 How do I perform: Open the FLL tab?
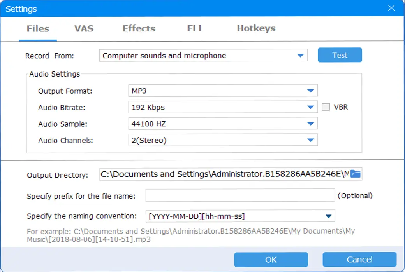tap(195, 28)
